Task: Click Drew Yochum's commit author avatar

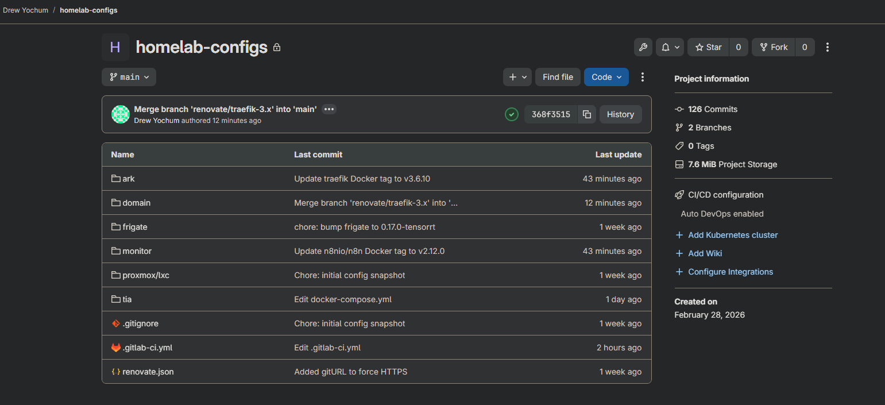Action: (x=121, y=114)
